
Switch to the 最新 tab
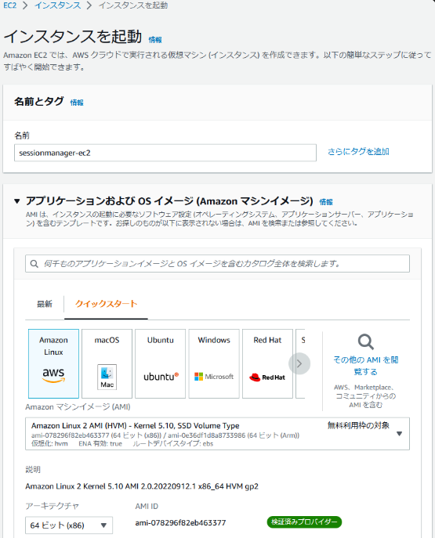point(45,304)
